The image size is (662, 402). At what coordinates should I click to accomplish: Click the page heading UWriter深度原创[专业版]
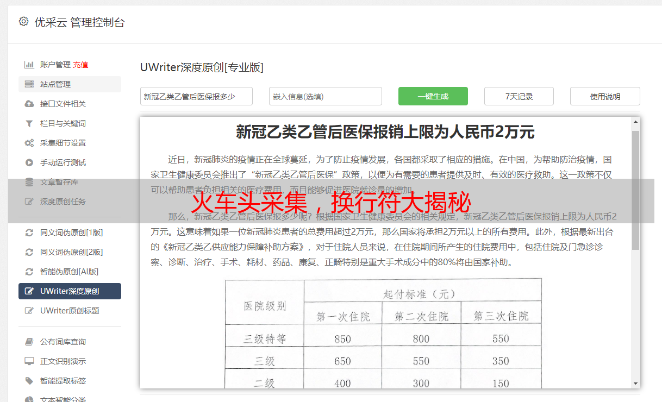(x=202, y=67)
